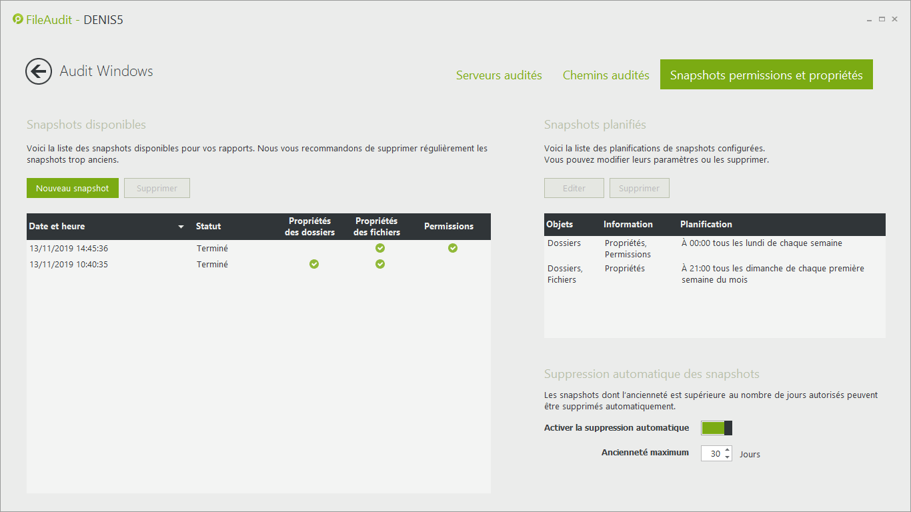Select Snapshots permissions et propriétés tab

coord(766,75)
